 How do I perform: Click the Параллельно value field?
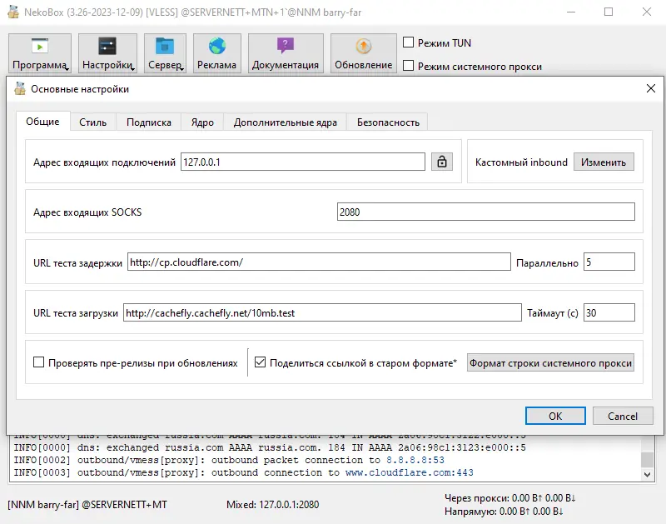pyautogui.click(x=609, y=262)
